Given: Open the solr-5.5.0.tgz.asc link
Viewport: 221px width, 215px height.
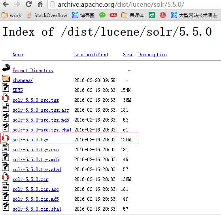Looking at the screenshot, I should pyautogui.click(x=36, y=150).
